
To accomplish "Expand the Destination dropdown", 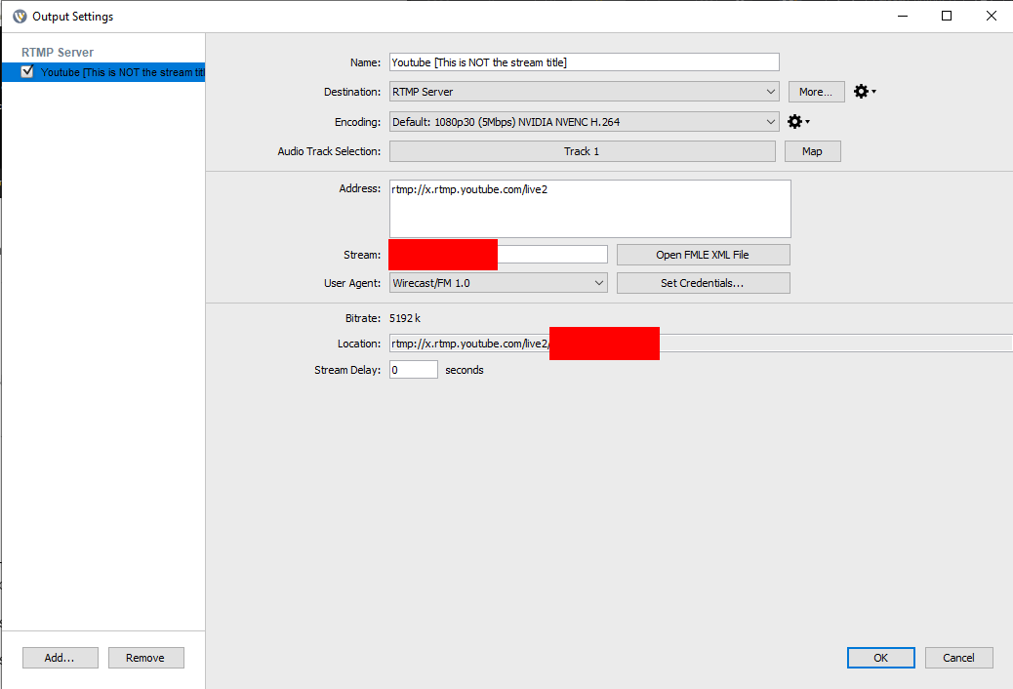I will coord(584,92).
